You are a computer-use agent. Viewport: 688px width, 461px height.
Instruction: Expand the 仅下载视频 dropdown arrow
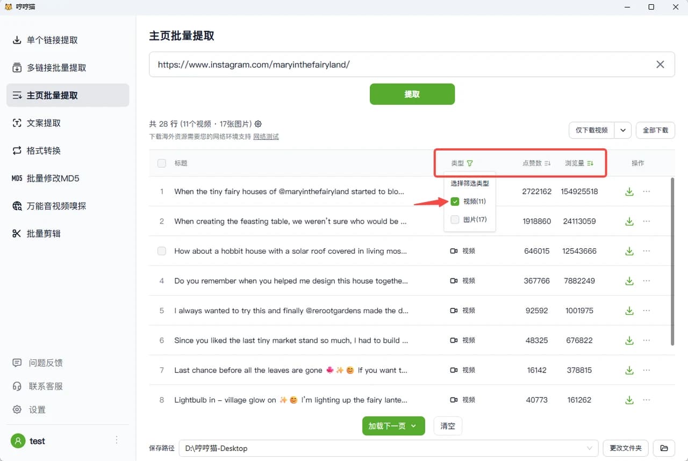[x=623, y=130]
